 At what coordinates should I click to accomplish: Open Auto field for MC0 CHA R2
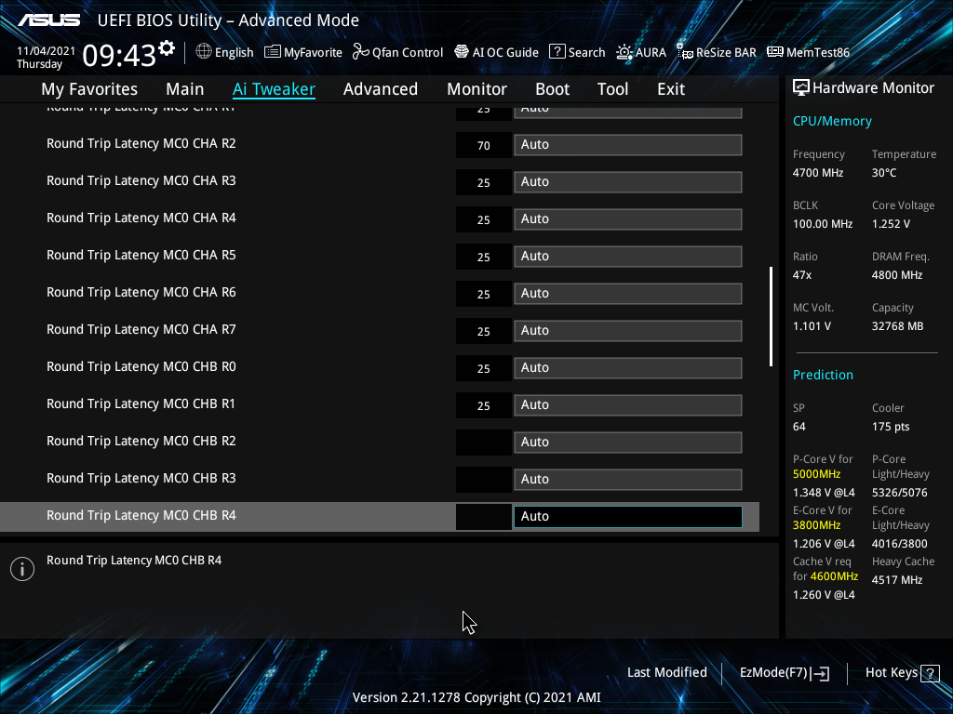[628, 144]
